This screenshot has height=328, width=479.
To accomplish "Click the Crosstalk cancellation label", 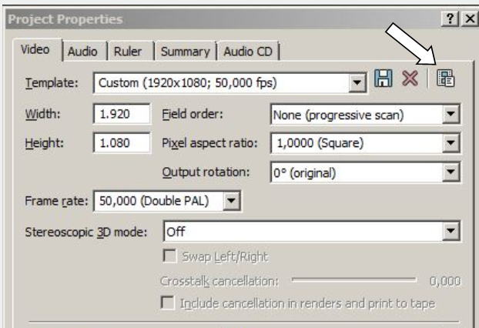I will [x=219, y=281].
